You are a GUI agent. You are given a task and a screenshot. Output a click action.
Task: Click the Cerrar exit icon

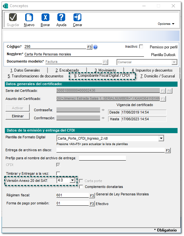click(x=77, y=17)
